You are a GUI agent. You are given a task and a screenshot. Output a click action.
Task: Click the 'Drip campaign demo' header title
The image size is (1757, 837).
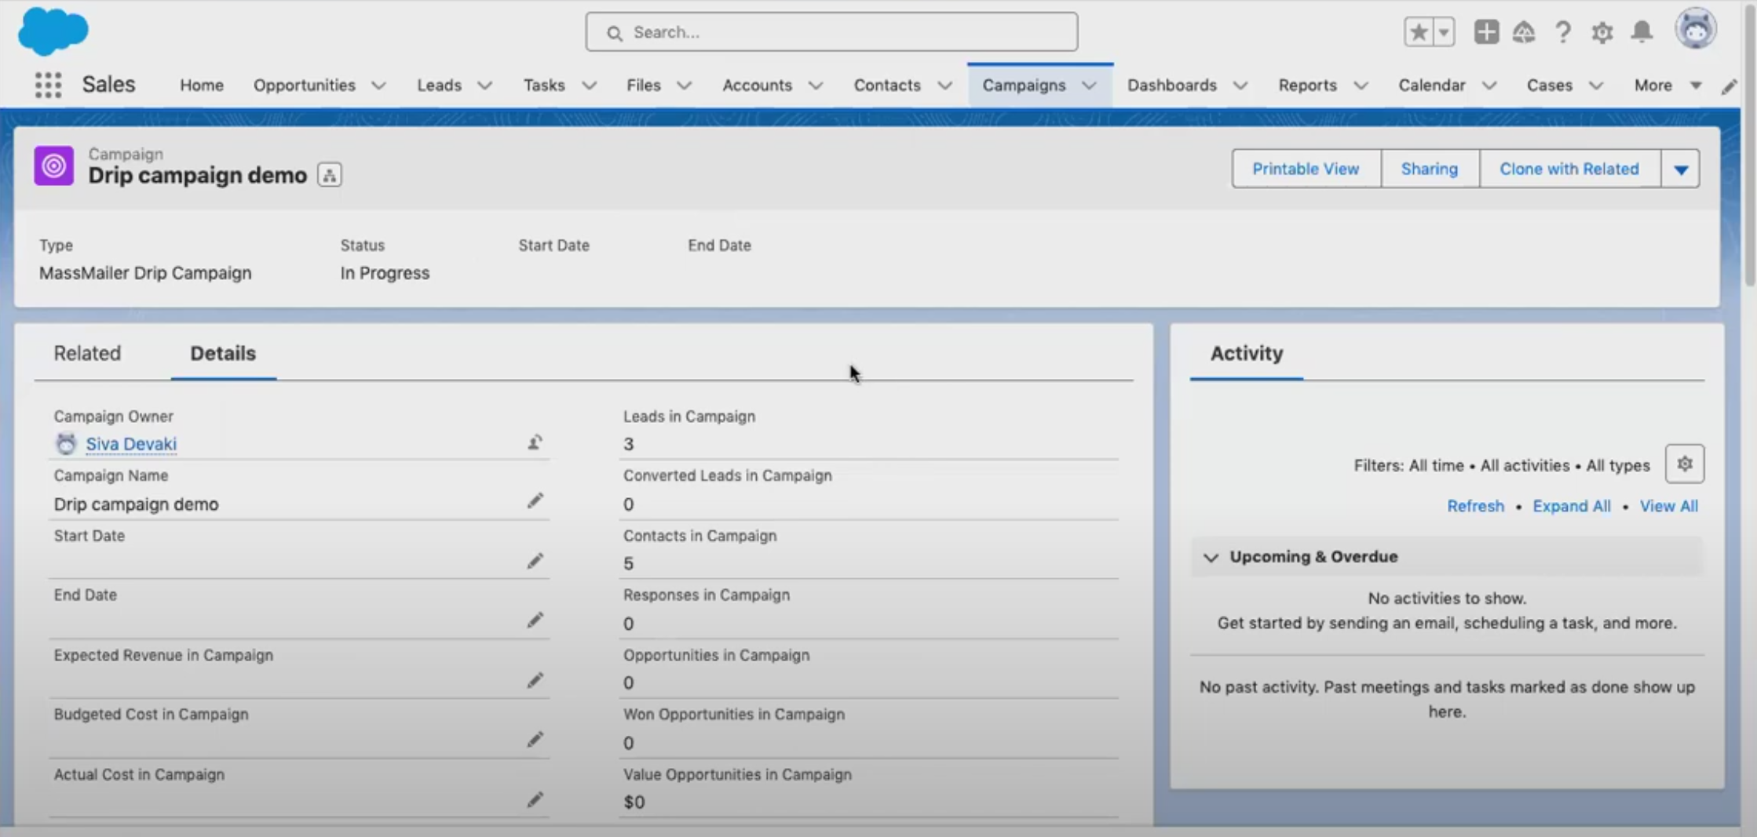(197, 175)
